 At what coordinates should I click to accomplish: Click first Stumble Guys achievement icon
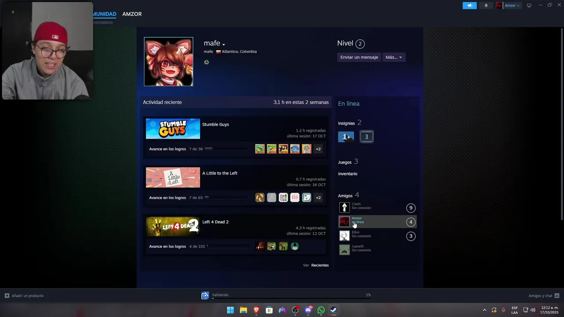coord(260,149)
